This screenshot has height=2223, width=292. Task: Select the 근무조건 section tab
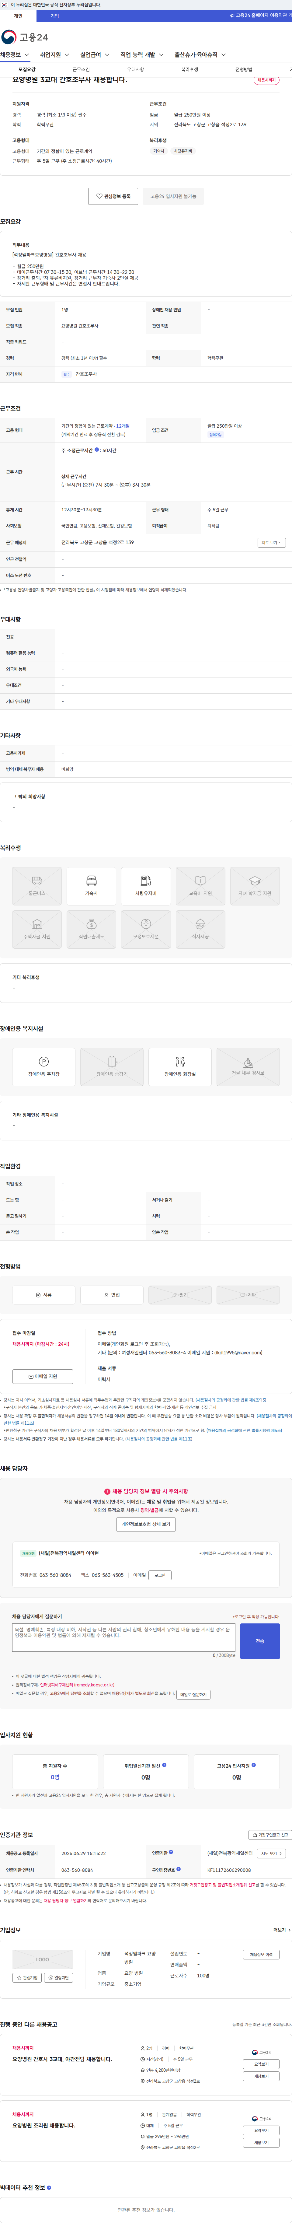(x=81, y=69)
